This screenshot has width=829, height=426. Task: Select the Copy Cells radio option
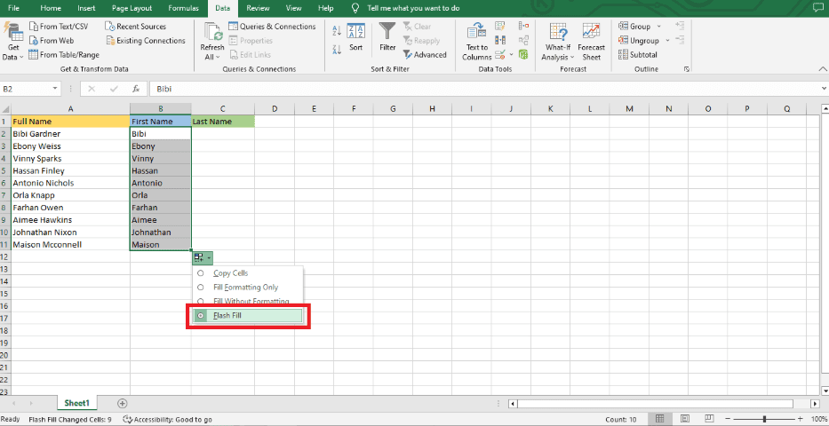tap(201, 273)
